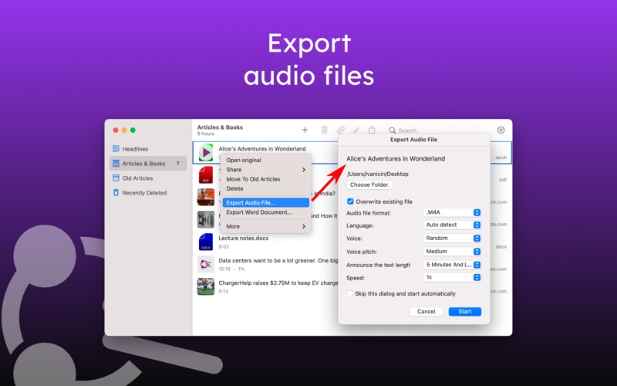Click the link icon in toolbar
Viewport: 617px width, 386px height.
[x=341, y=130]
